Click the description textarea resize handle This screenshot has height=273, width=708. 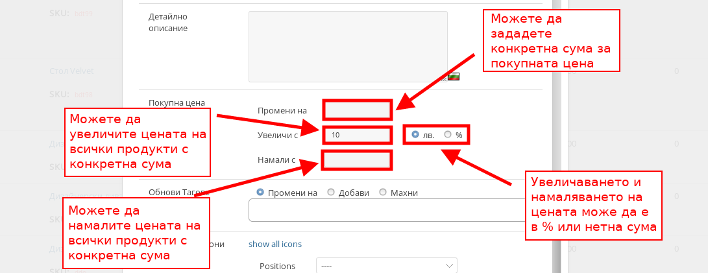pyautogui.click(x=445, y=79)
